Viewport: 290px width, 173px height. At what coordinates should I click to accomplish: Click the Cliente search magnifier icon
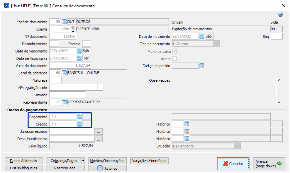[x=73, y=28]
